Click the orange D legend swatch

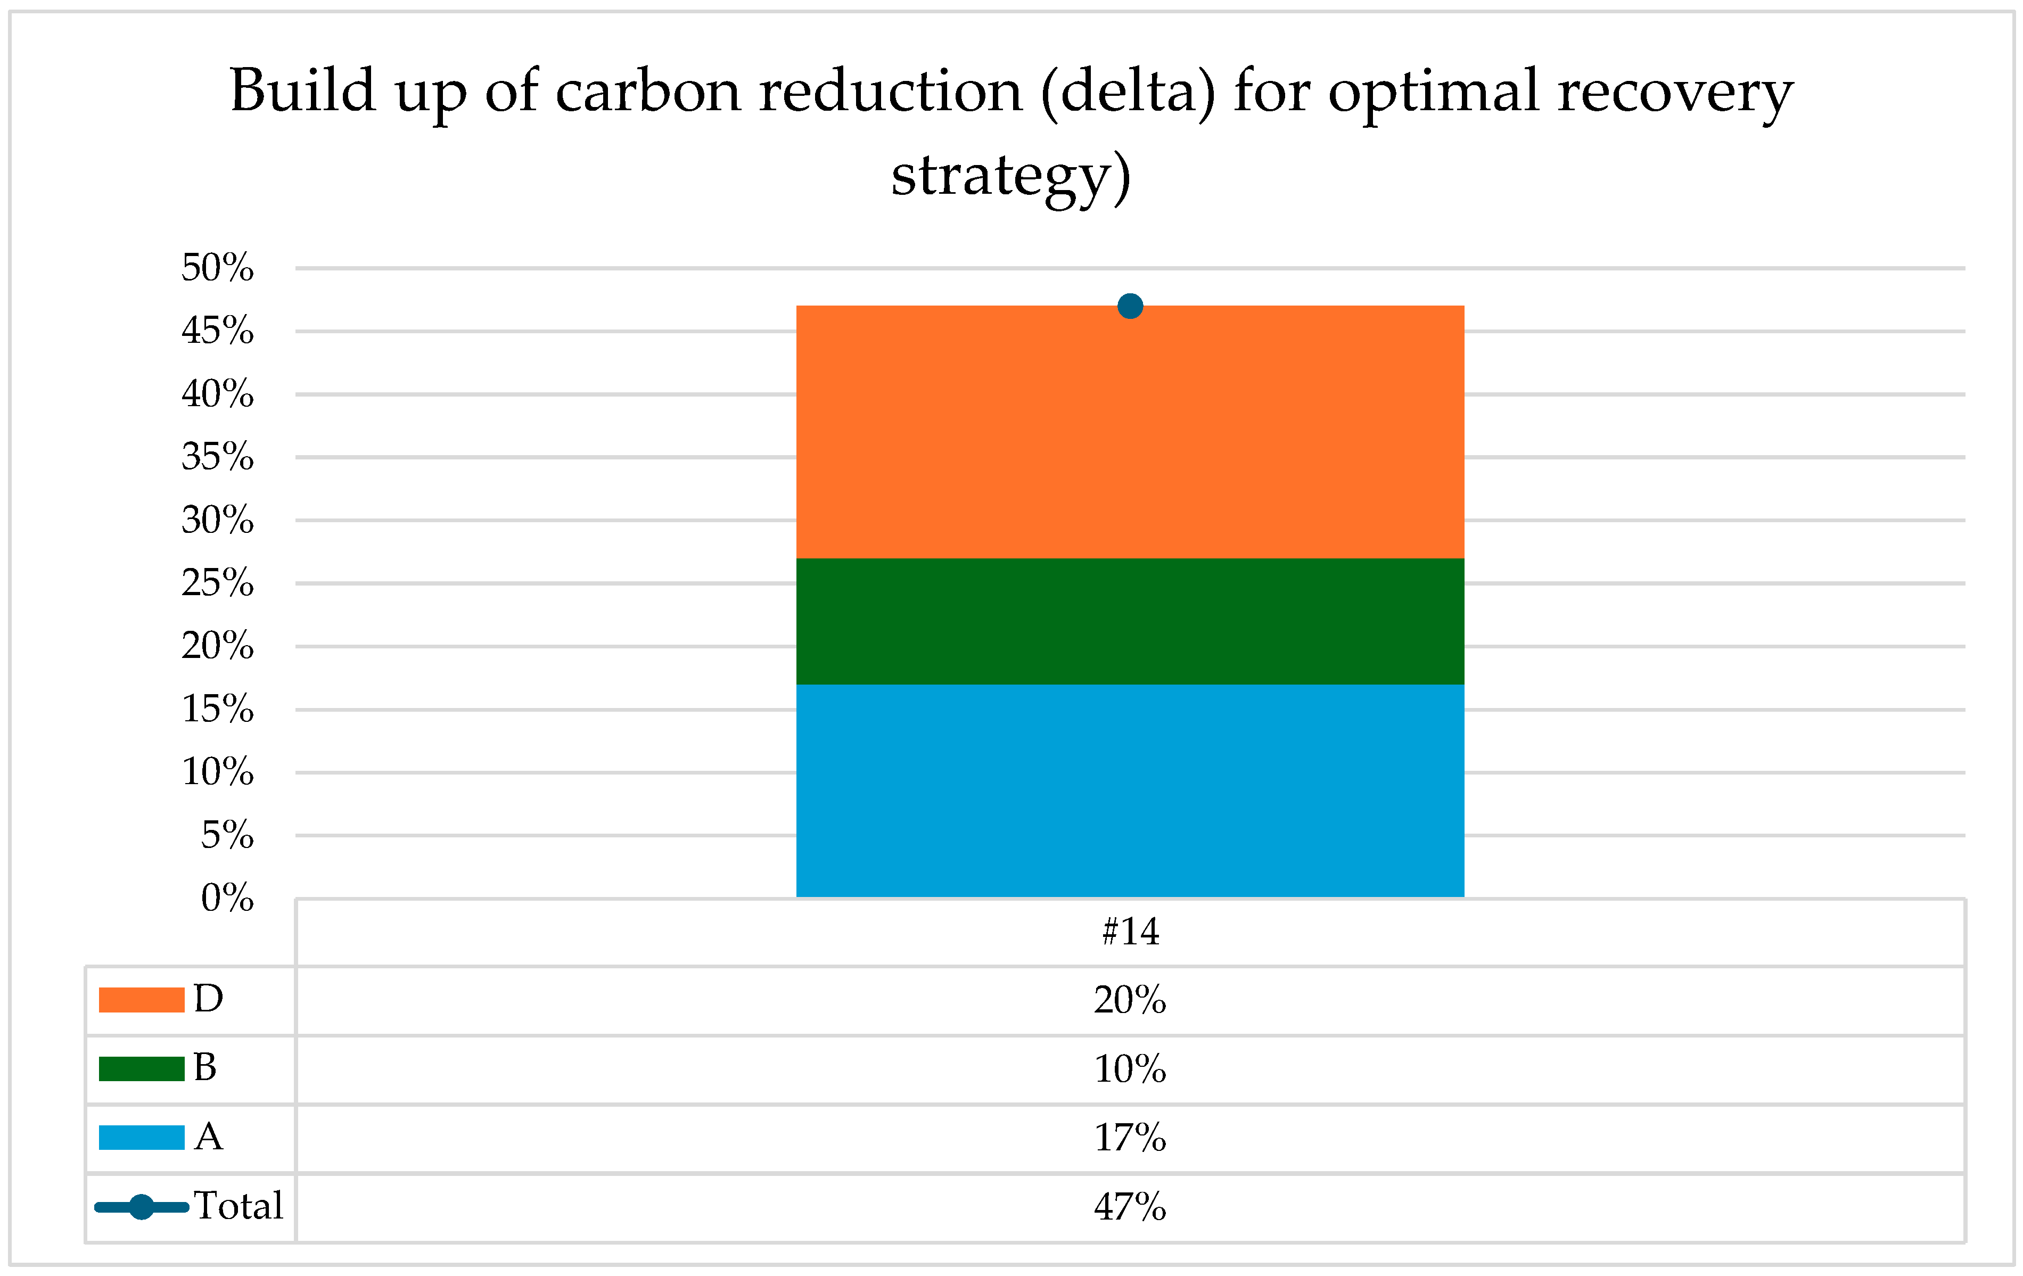141,1000
